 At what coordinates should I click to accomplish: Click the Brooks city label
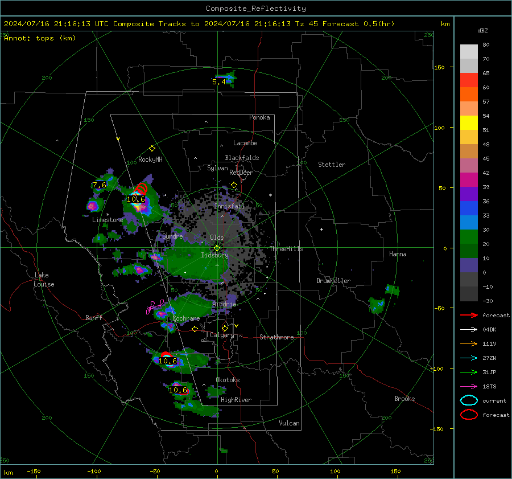[404, 399]
